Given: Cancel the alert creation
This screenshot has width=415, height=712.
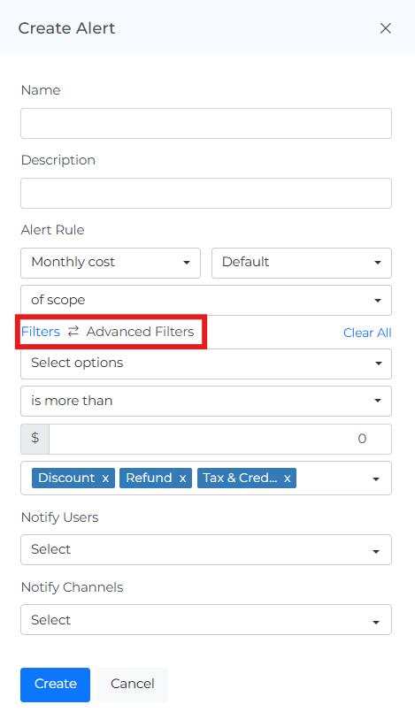Looking at the screenshot, I should click(132, 685).
